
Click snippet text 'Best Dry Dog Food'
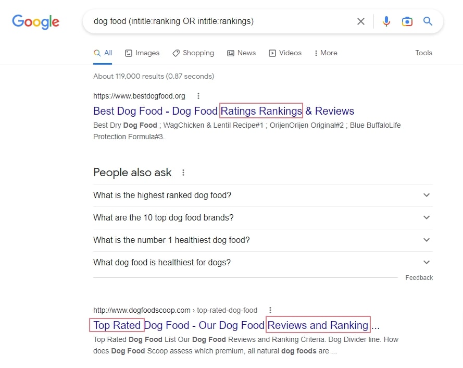point(125,125)
